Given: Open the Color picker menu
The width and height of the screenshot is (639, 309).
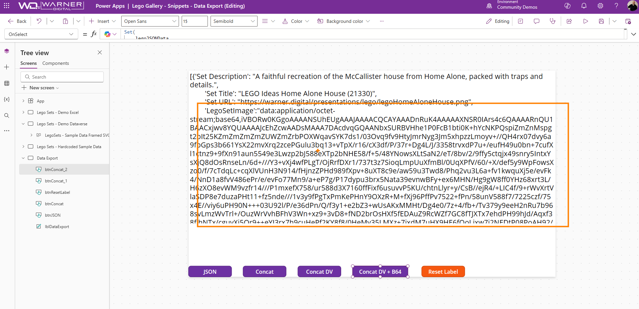Looking at the screenshot, I should (295, 21).
